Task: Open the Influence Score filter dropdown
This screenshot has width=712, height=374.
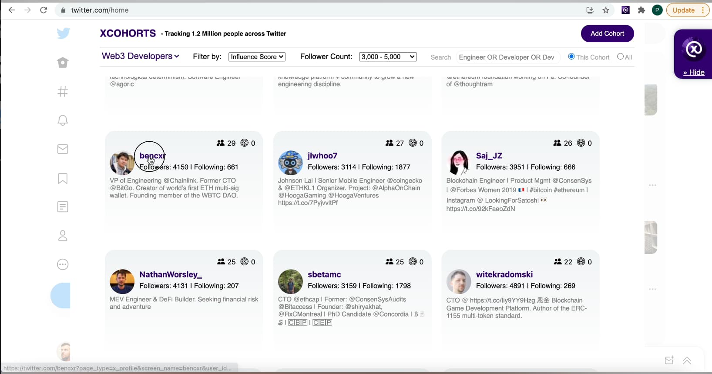Action: click(257, 57)
